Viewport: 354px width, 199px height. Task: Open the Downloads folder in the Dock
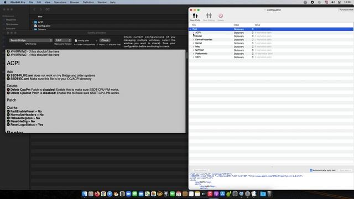tap(263, 194)
